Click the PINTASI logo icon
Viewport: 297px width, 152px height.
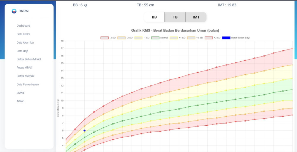tap(14, 11)
